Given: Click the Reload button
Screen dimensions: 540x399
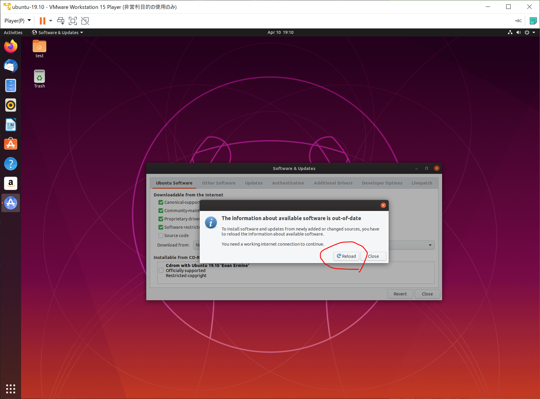Looking at the screenshot, I should pos(346,256).
